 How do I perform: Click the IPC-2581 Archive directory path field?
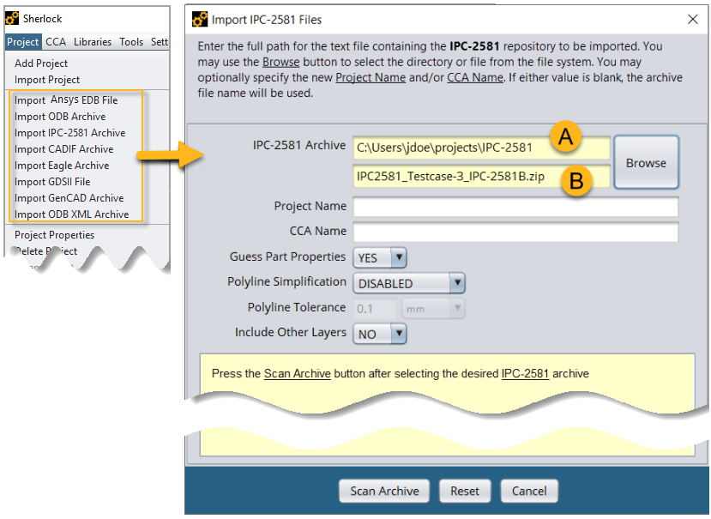[481, 148]
